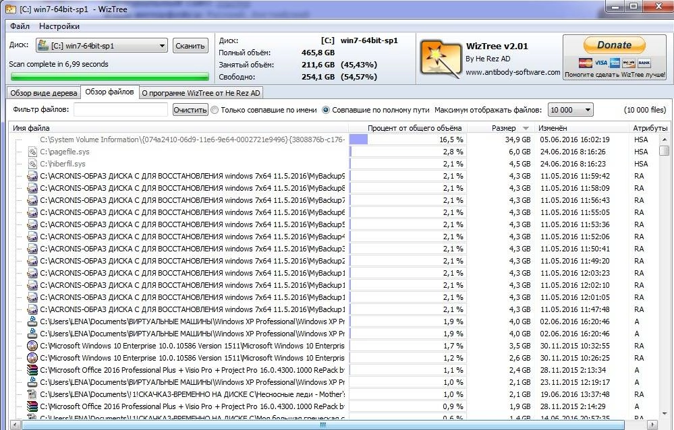This screenshot has width=674, height=430.
Task: Click the 34,9 GB size cell
Action: [x=517, y=140]
